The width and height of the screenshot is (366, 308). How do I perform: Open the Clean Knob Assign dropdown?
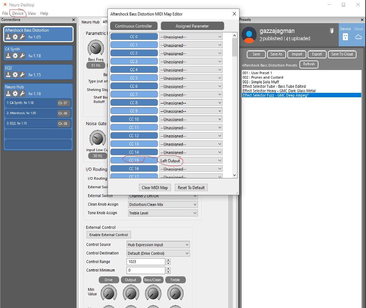pyautogui.click(x=163, y=204)
